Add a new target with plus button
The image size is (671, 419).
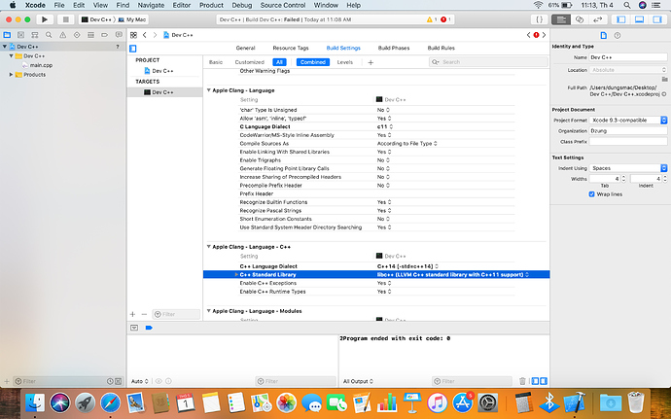132,314
